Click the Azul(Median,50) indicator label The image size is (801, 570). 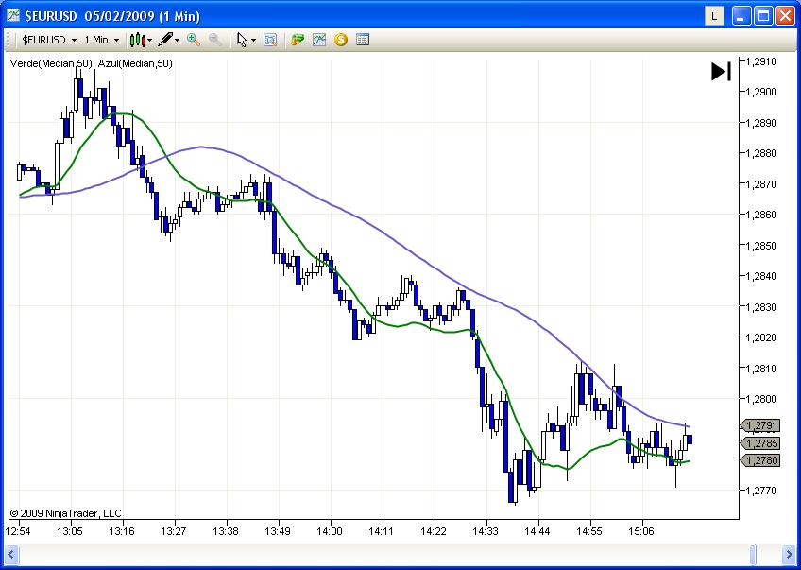pos(135,63)
